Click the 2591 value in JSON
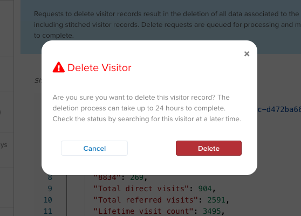The height and width of the screenshot is (216, 301). point(216,200)
